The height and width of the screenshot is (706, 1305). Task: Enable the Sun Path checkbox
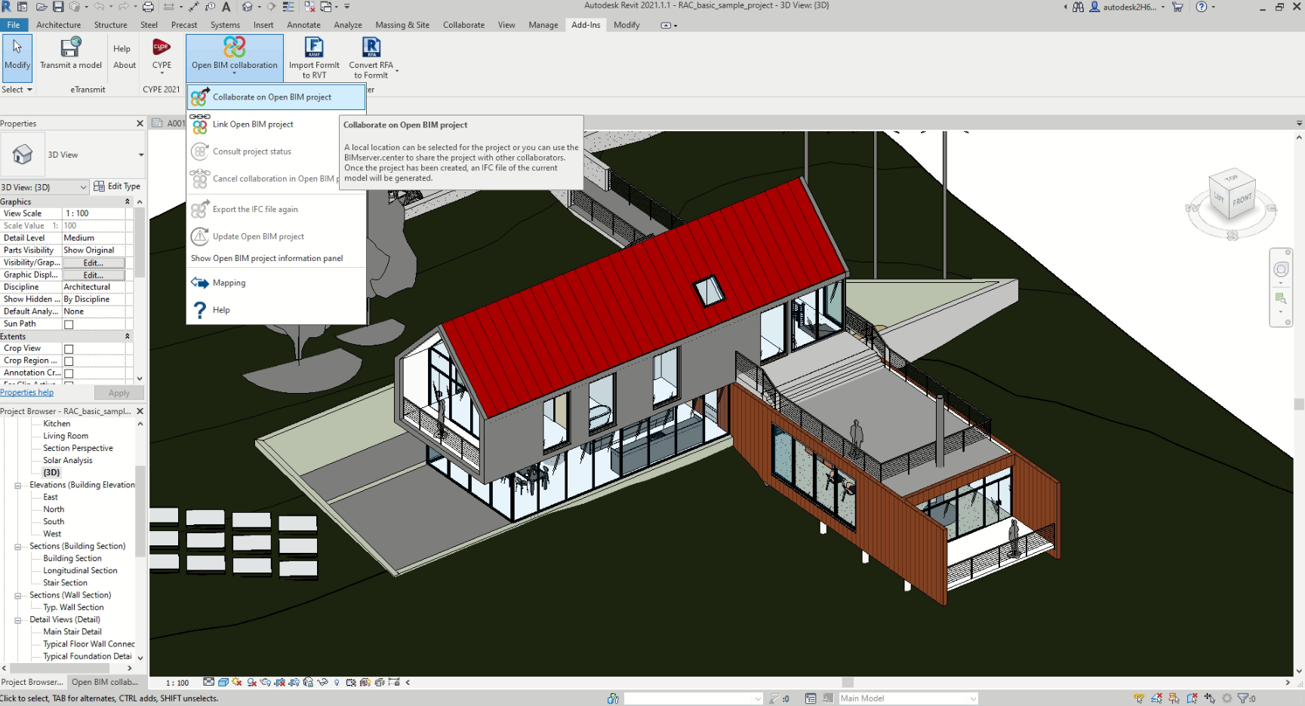click(x=67, y=324)
